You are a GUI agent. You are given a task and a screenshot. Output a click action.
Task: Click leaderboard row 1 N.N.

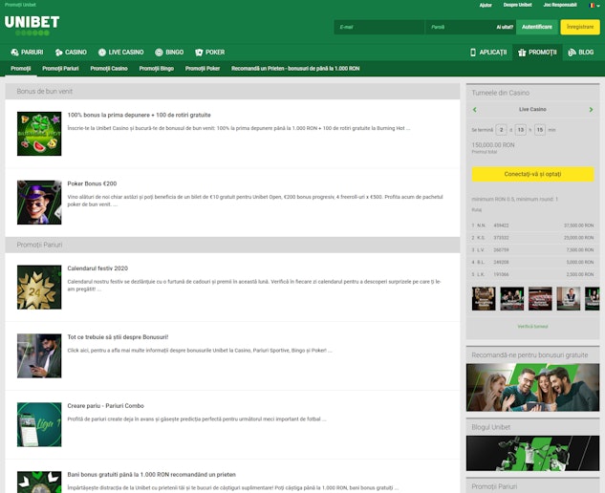click(532, 225)
